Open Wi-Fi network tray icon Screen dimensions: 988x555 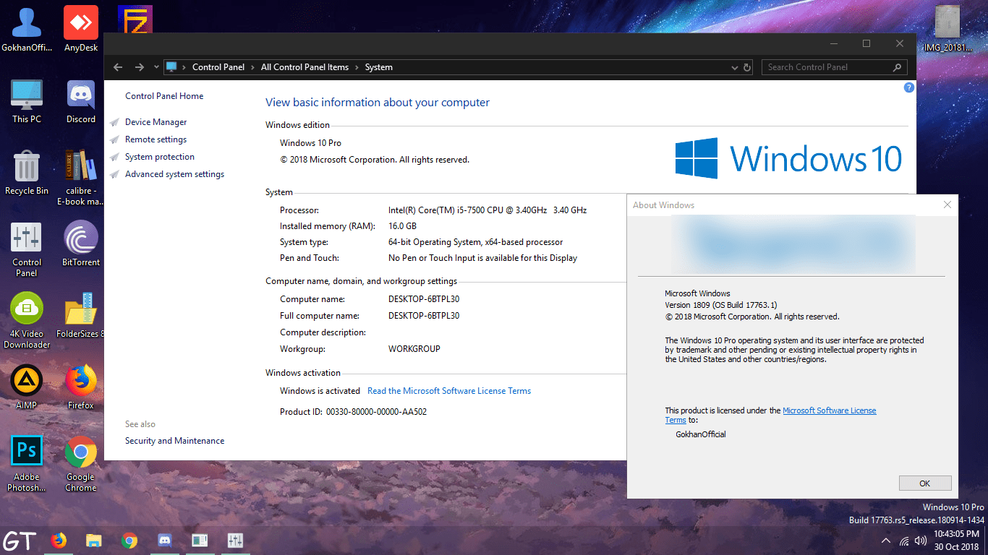904,541
